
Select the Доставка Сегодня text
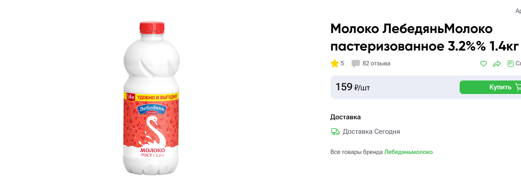pyautogui.click(x=371, y=132)
